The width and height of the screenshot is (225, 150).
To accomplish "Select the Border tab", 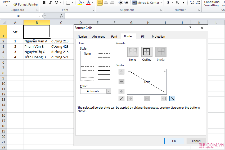I will coord(128,36).
